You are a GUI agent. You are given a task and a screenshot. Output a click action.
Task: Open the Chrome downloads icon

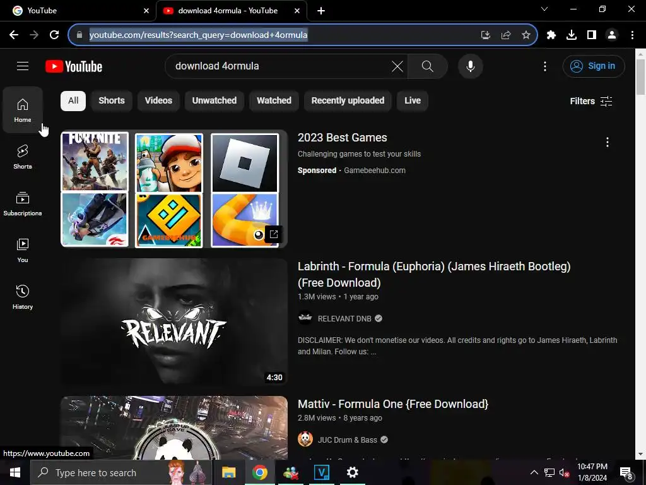pos(572,35)
